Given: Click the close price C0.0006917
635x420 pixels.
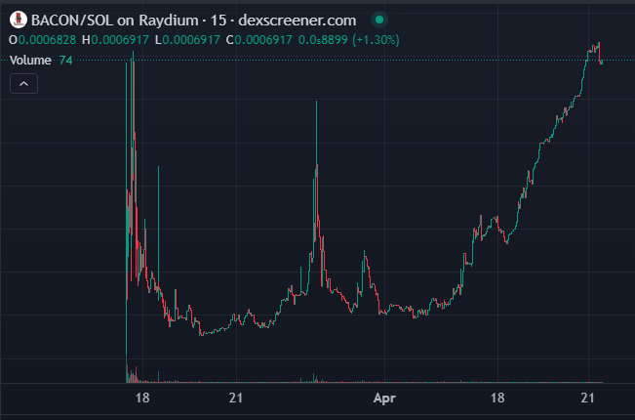Looking at the screenshot, I should (259, 40).
